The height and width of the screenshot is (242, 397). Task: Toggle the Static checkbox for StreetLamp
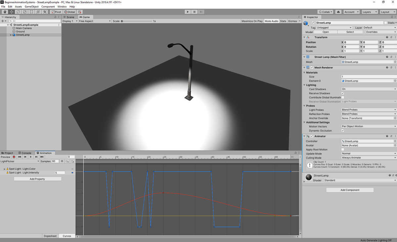pos(385,23)
